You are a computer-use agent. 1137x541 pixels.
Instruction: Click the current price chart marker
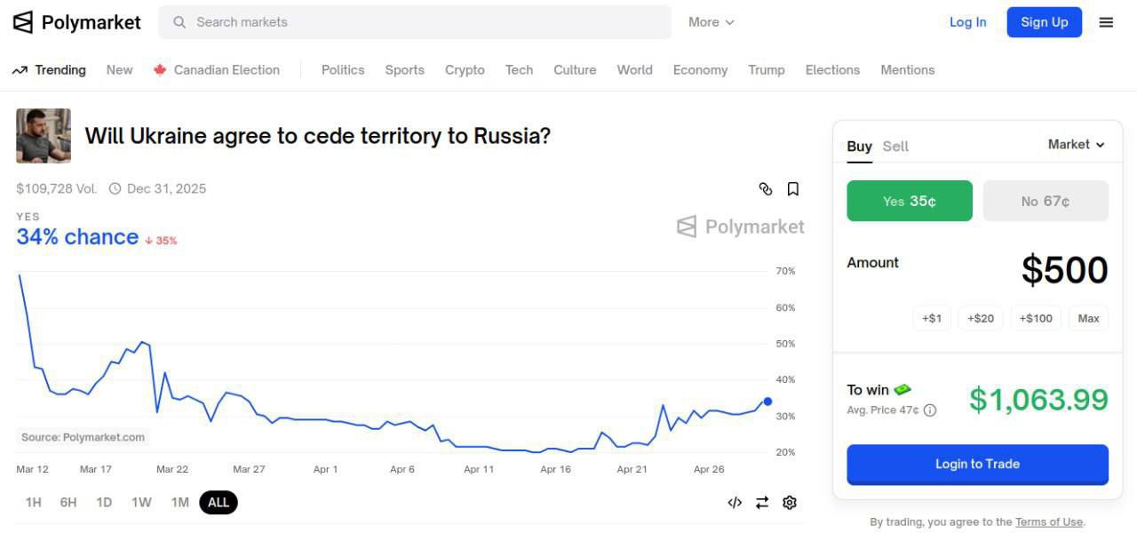767,402
